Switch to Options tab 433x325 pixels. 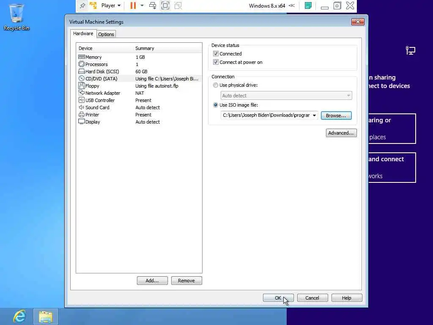point(106,34)
